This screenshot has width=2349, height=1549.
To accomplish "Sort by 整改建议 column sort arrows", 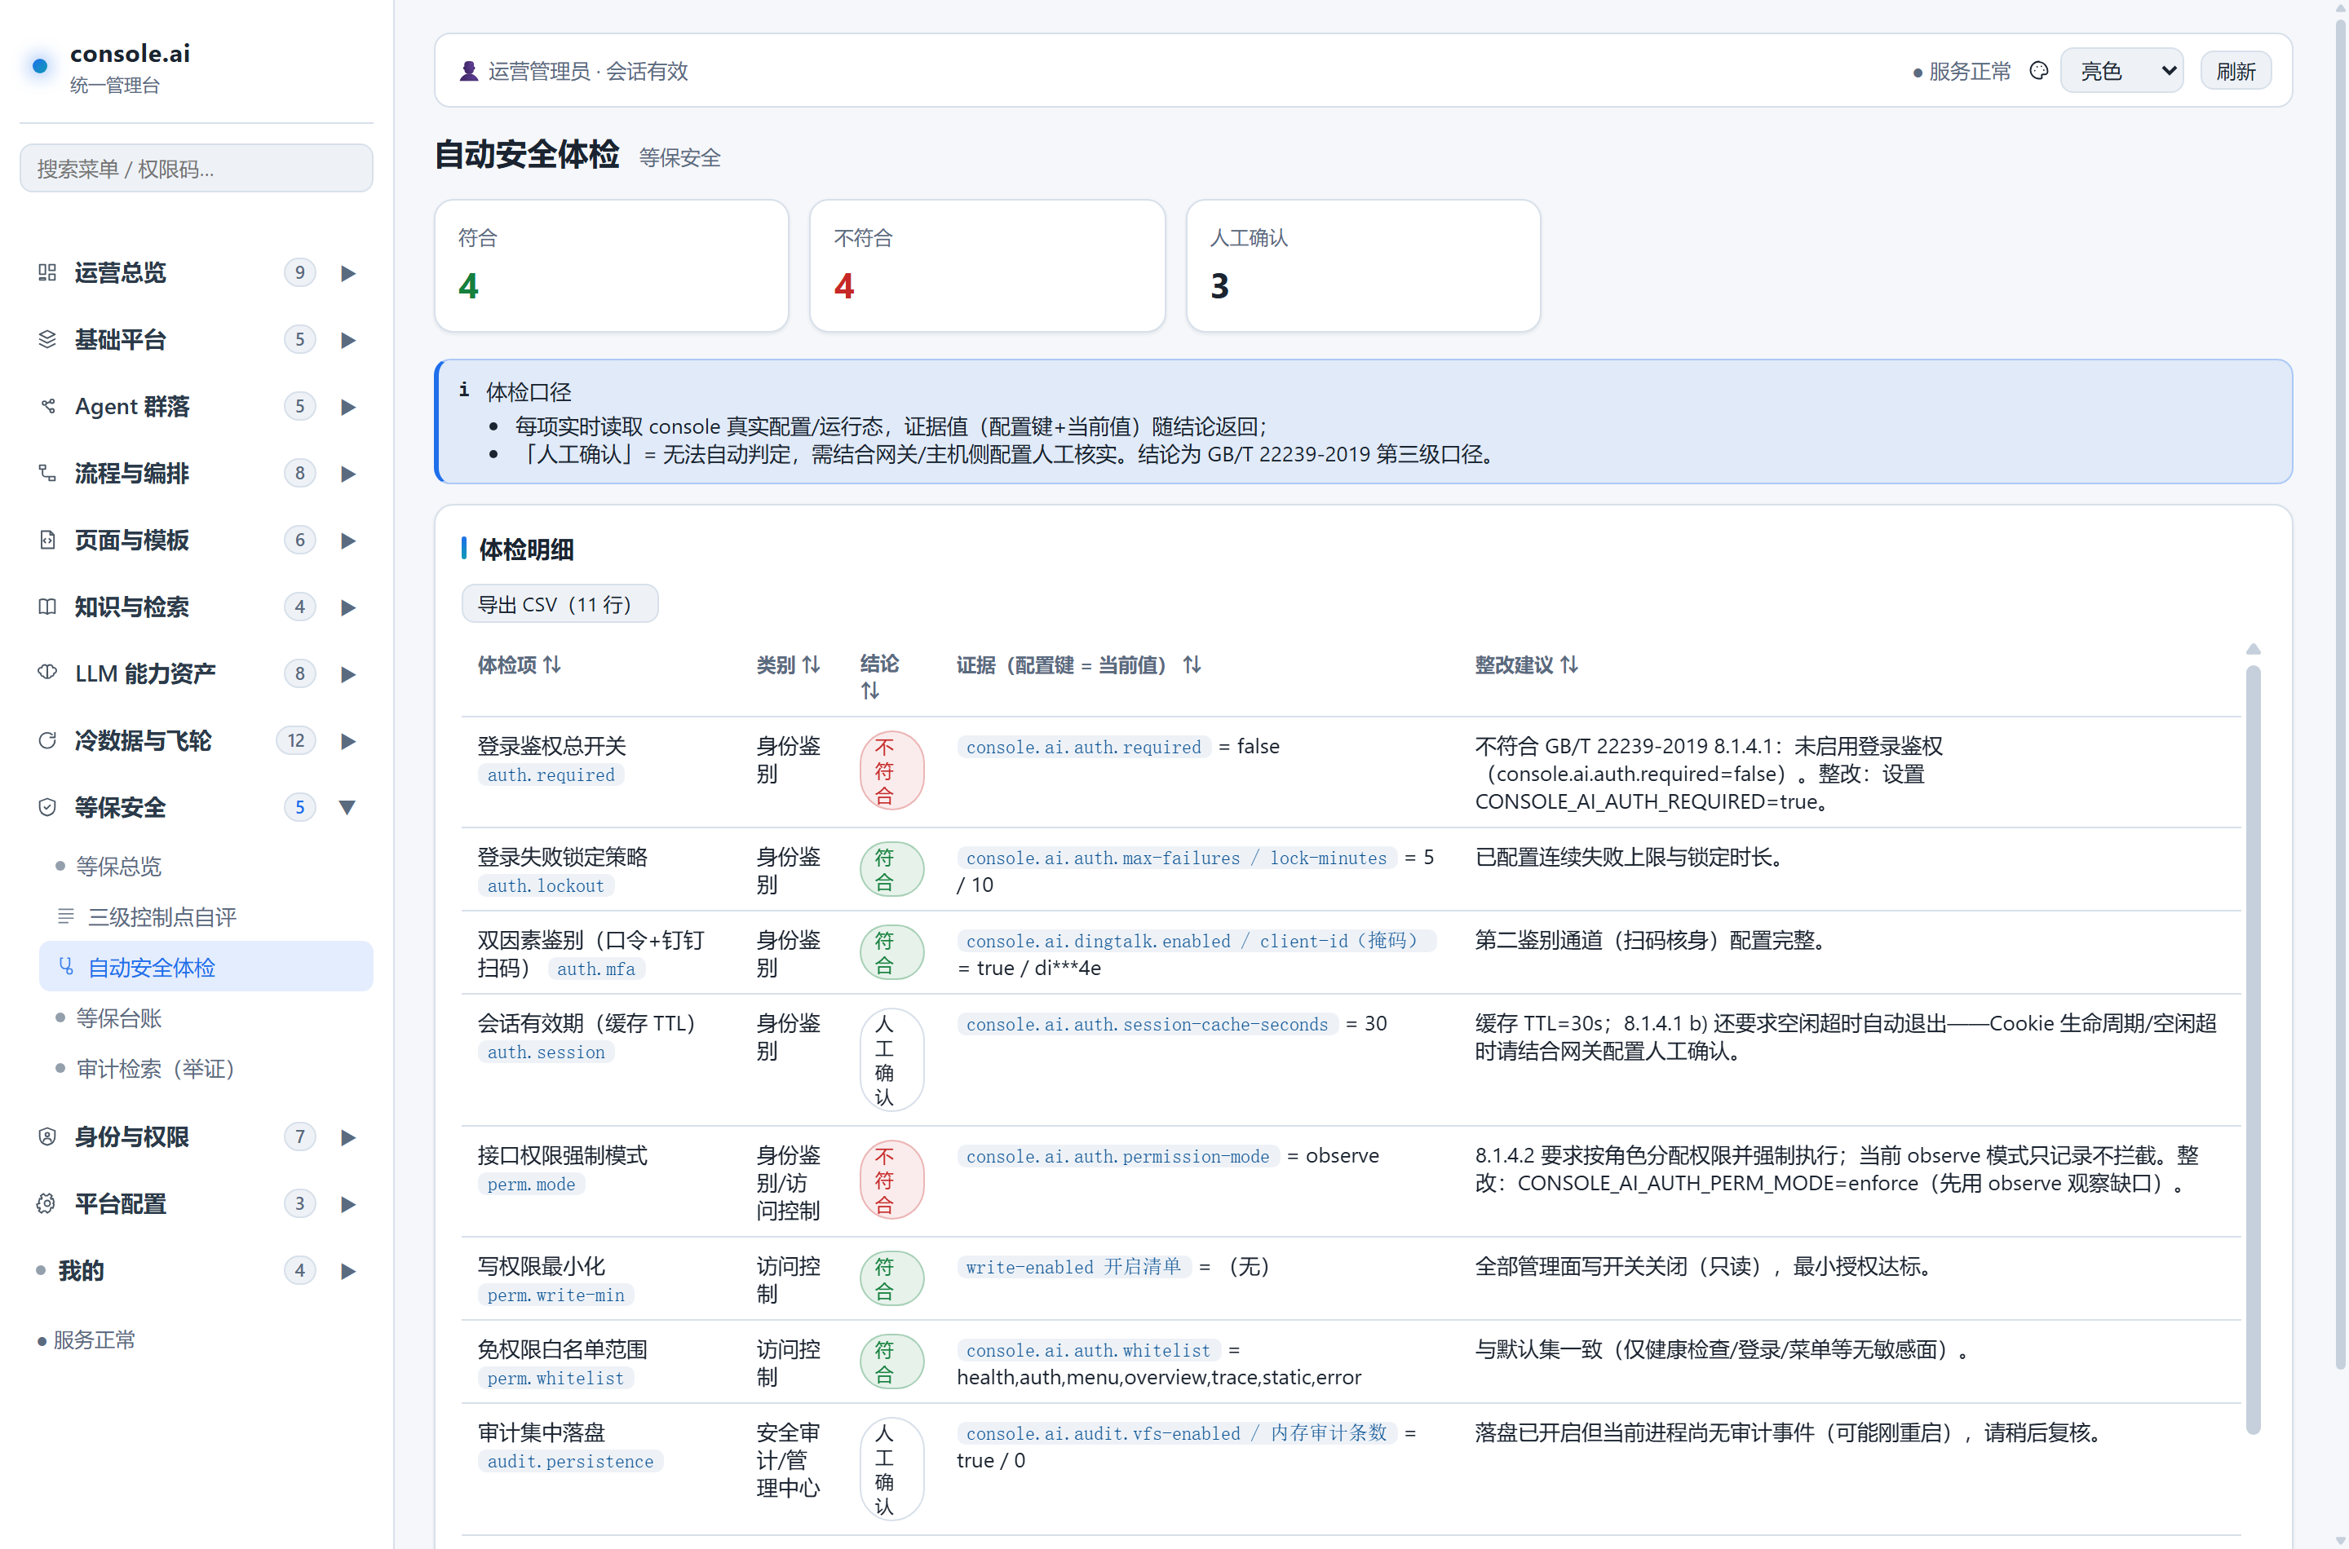I will tap(1569, 664).
